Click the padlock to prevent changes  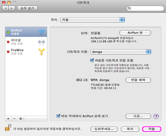pyautogui.click(x=8, y=128)
